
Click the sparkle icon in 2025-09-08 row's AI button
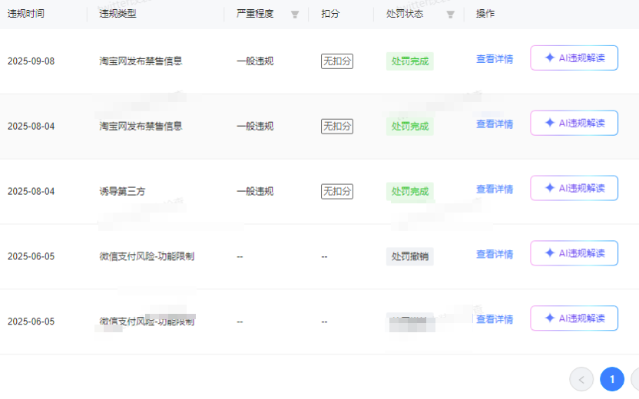coord(550,58)
